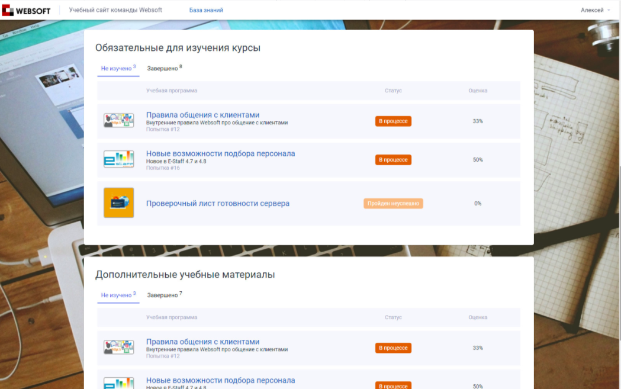Open Проверочный лист готовности сервера course
Viewport: 621px width, 389px height.
pos(218,203)
